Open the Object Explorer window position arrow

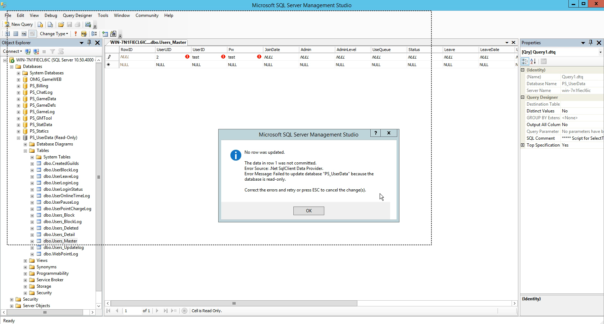click(x=82, y=43)
